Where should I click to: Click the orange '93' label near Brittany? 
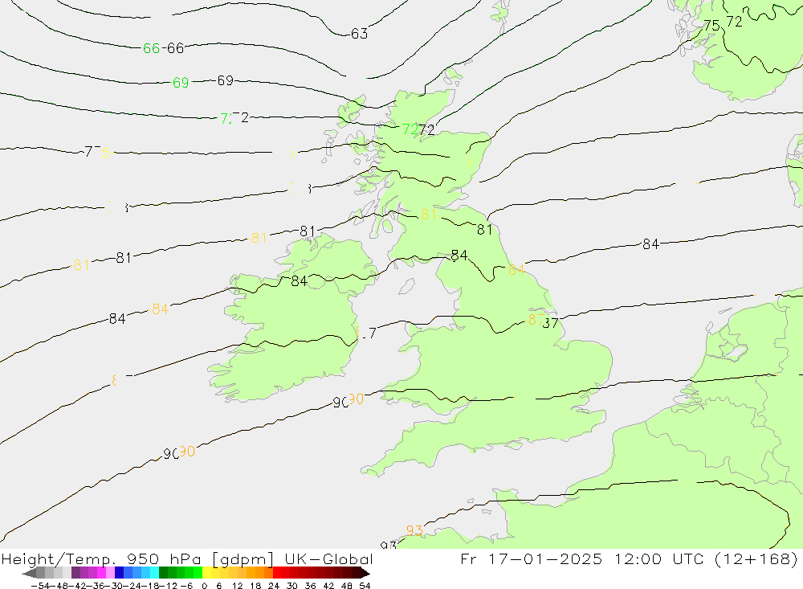tap(414, 530)
